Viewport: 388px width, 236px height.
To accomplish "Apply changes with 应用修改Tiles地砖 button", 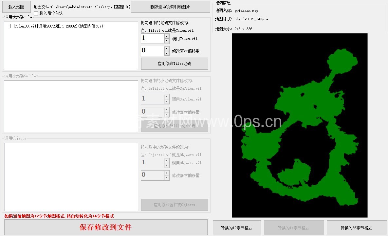I will 175,64.
